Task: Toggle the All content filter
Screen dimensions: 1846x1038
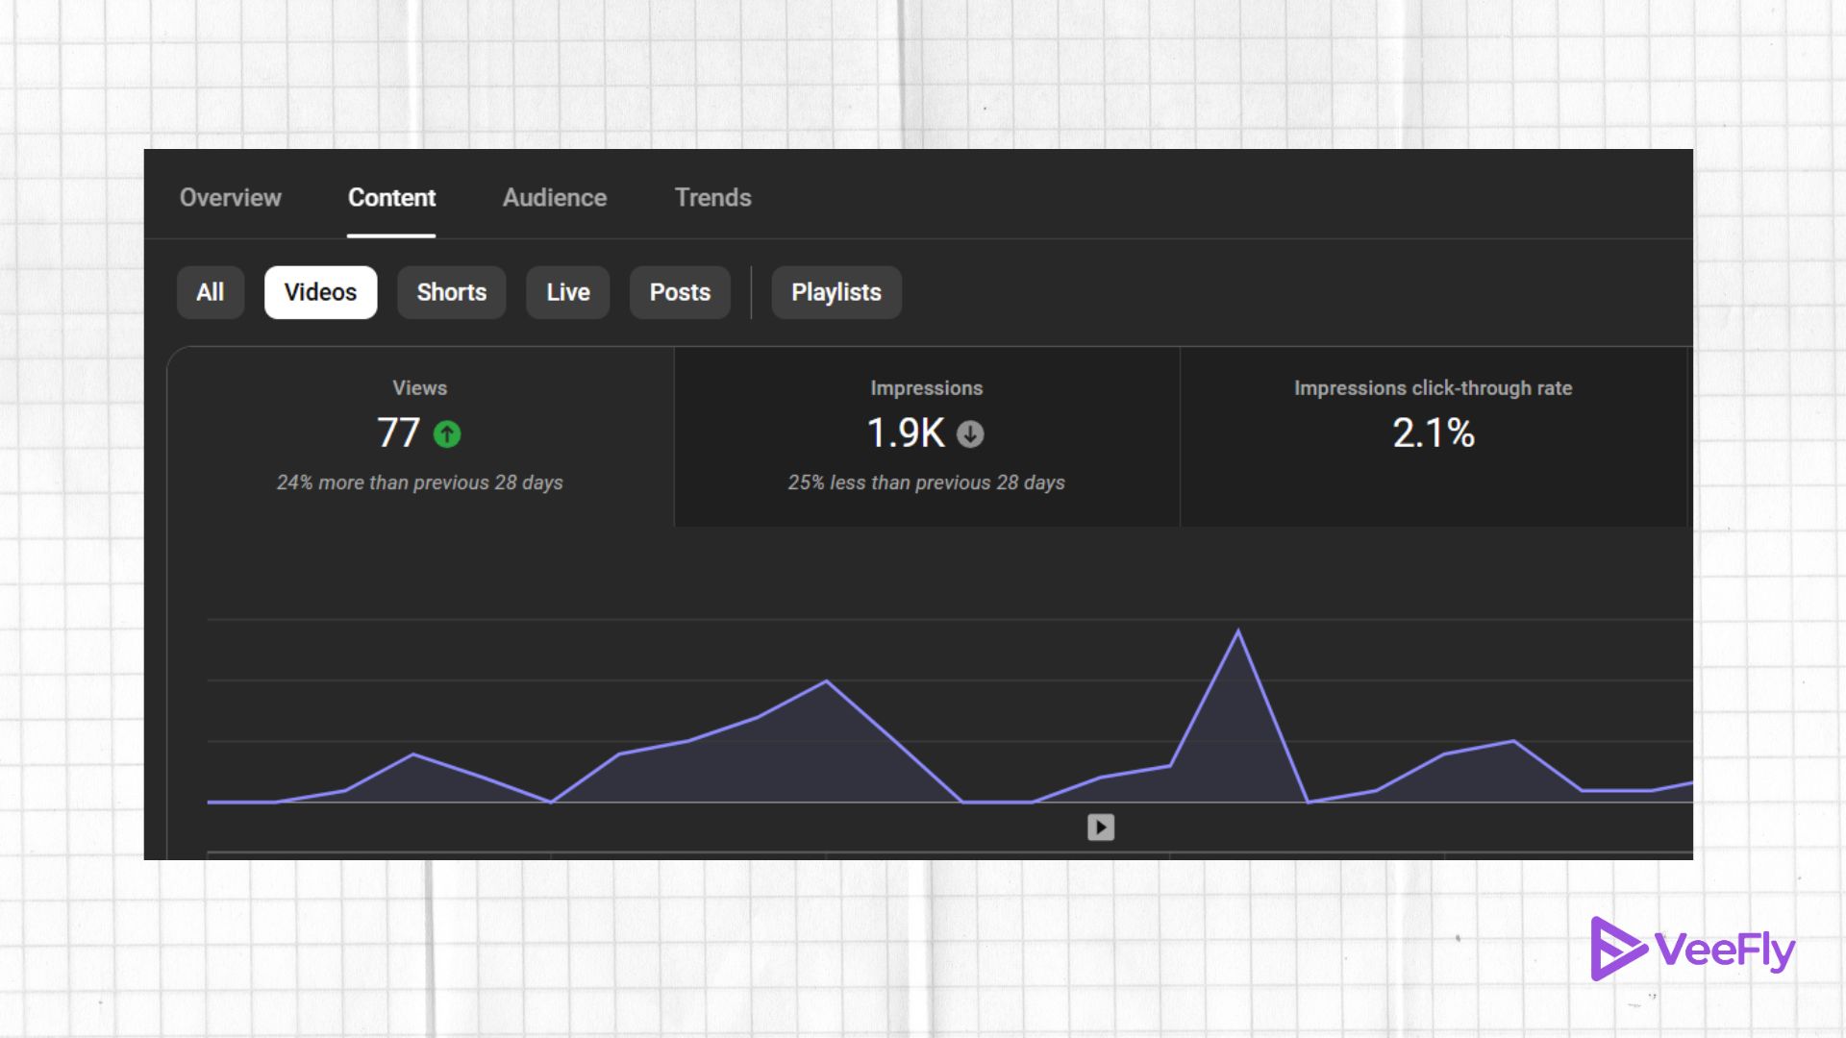Action: coord(210,292)
